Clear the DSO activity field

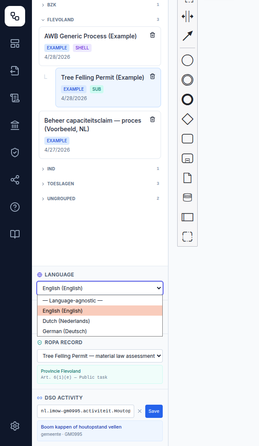click(x=140, y=411)
